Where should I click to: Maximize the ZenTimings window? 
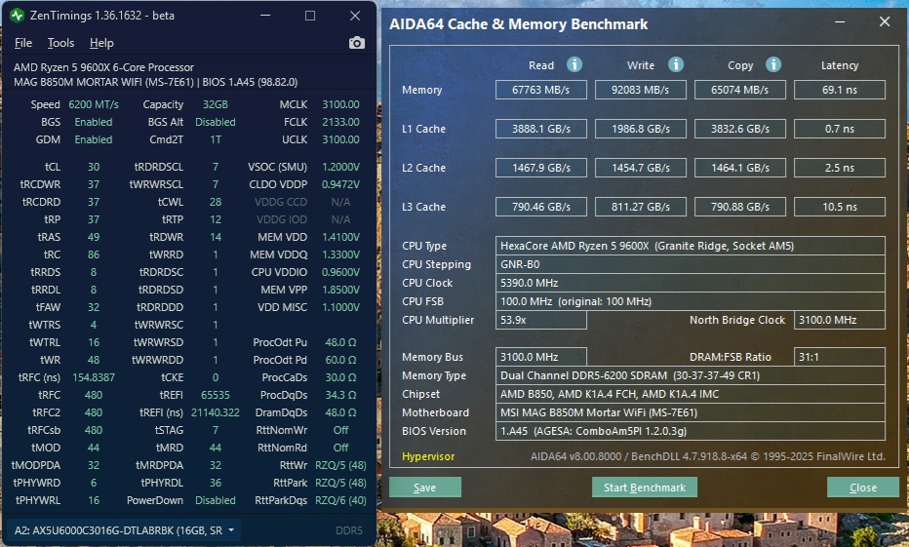310,16
